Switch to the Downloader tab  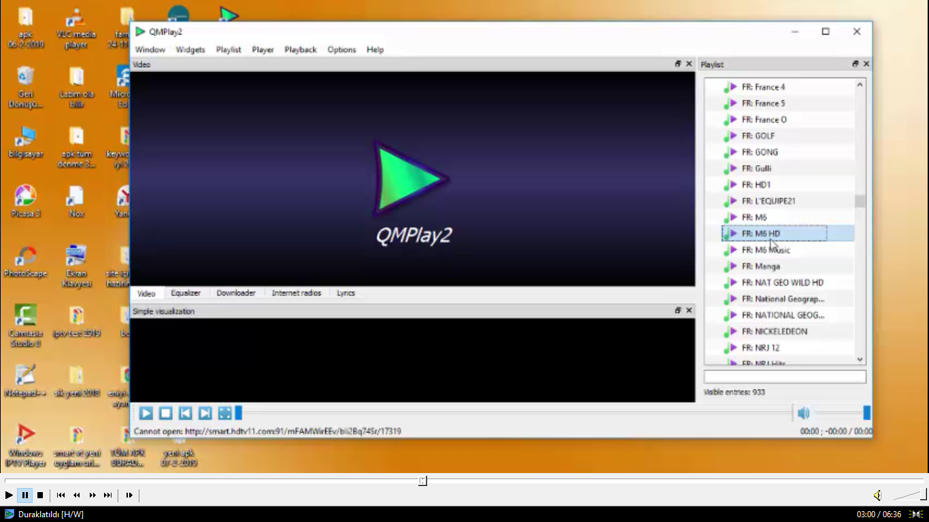(x=236, y=293)
